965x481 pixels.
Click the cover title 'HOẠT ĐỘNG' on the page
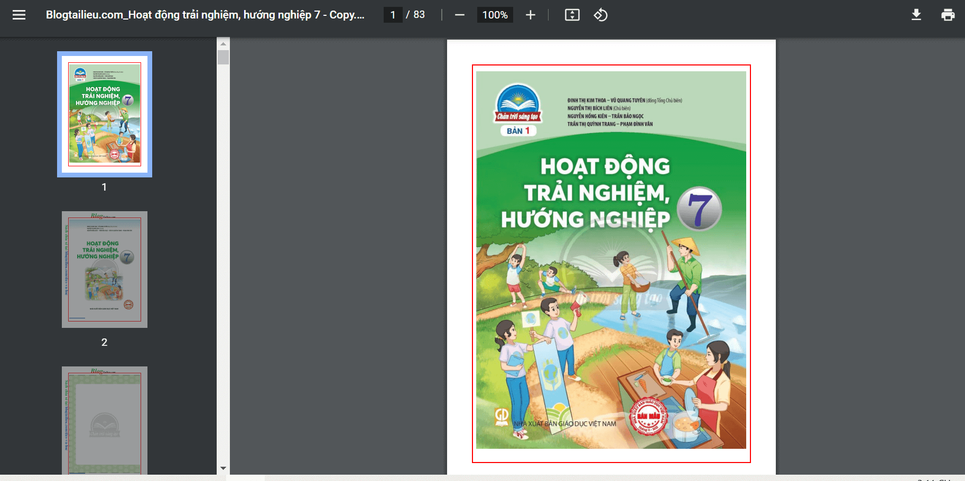[605, 167]
